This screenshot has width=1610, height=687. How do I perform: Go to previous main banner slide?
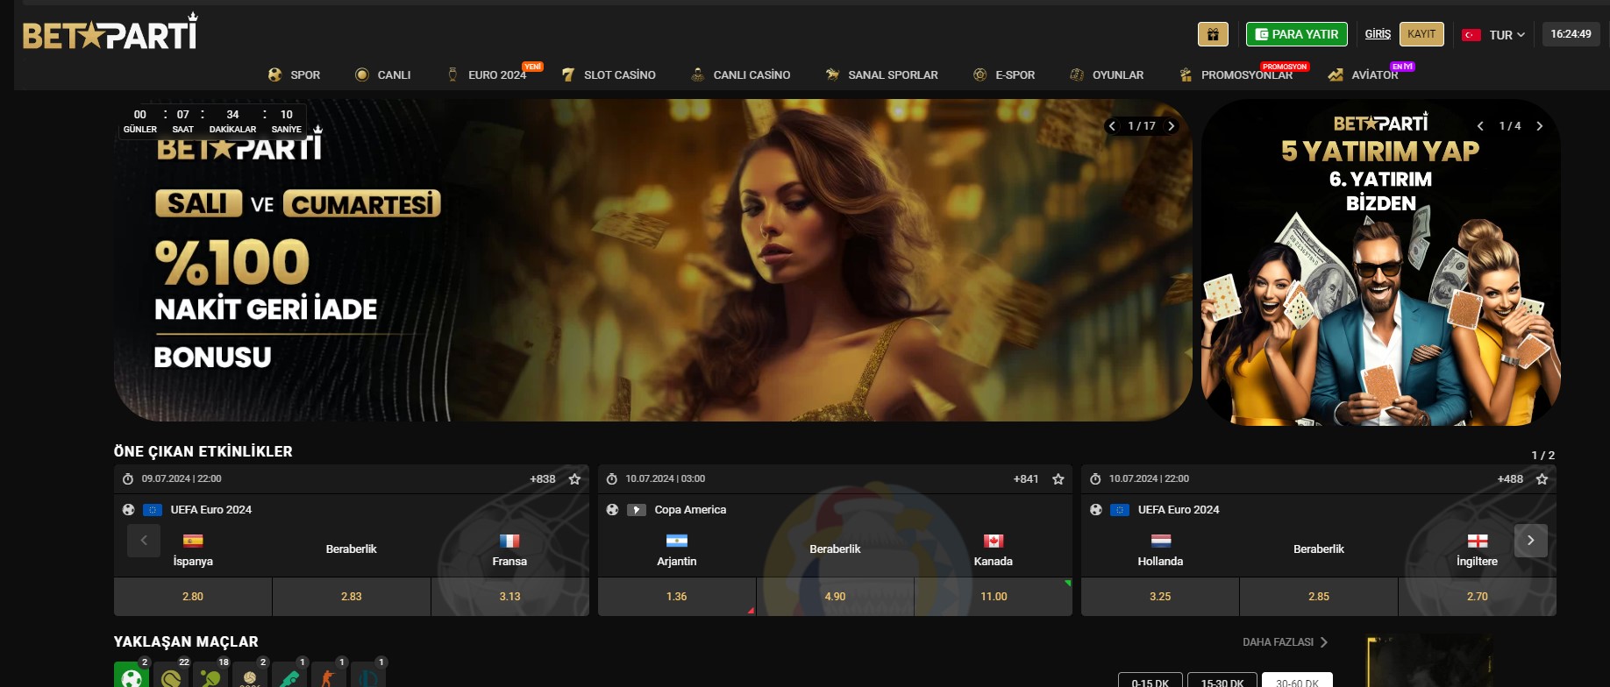pyautogui.click(x=1112, y=126)
